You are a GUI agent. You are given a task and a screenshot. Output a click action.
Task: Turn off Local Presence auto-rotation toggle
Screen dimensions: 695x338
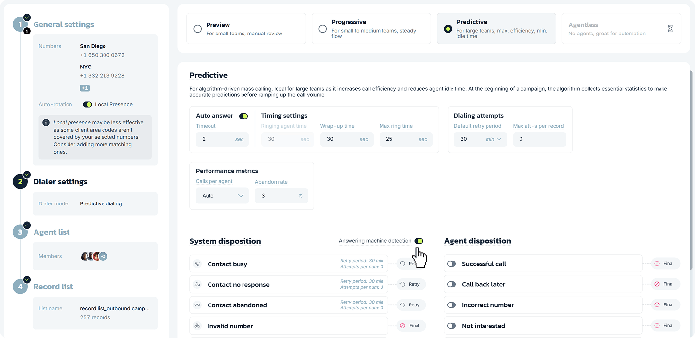coord(88,105)
